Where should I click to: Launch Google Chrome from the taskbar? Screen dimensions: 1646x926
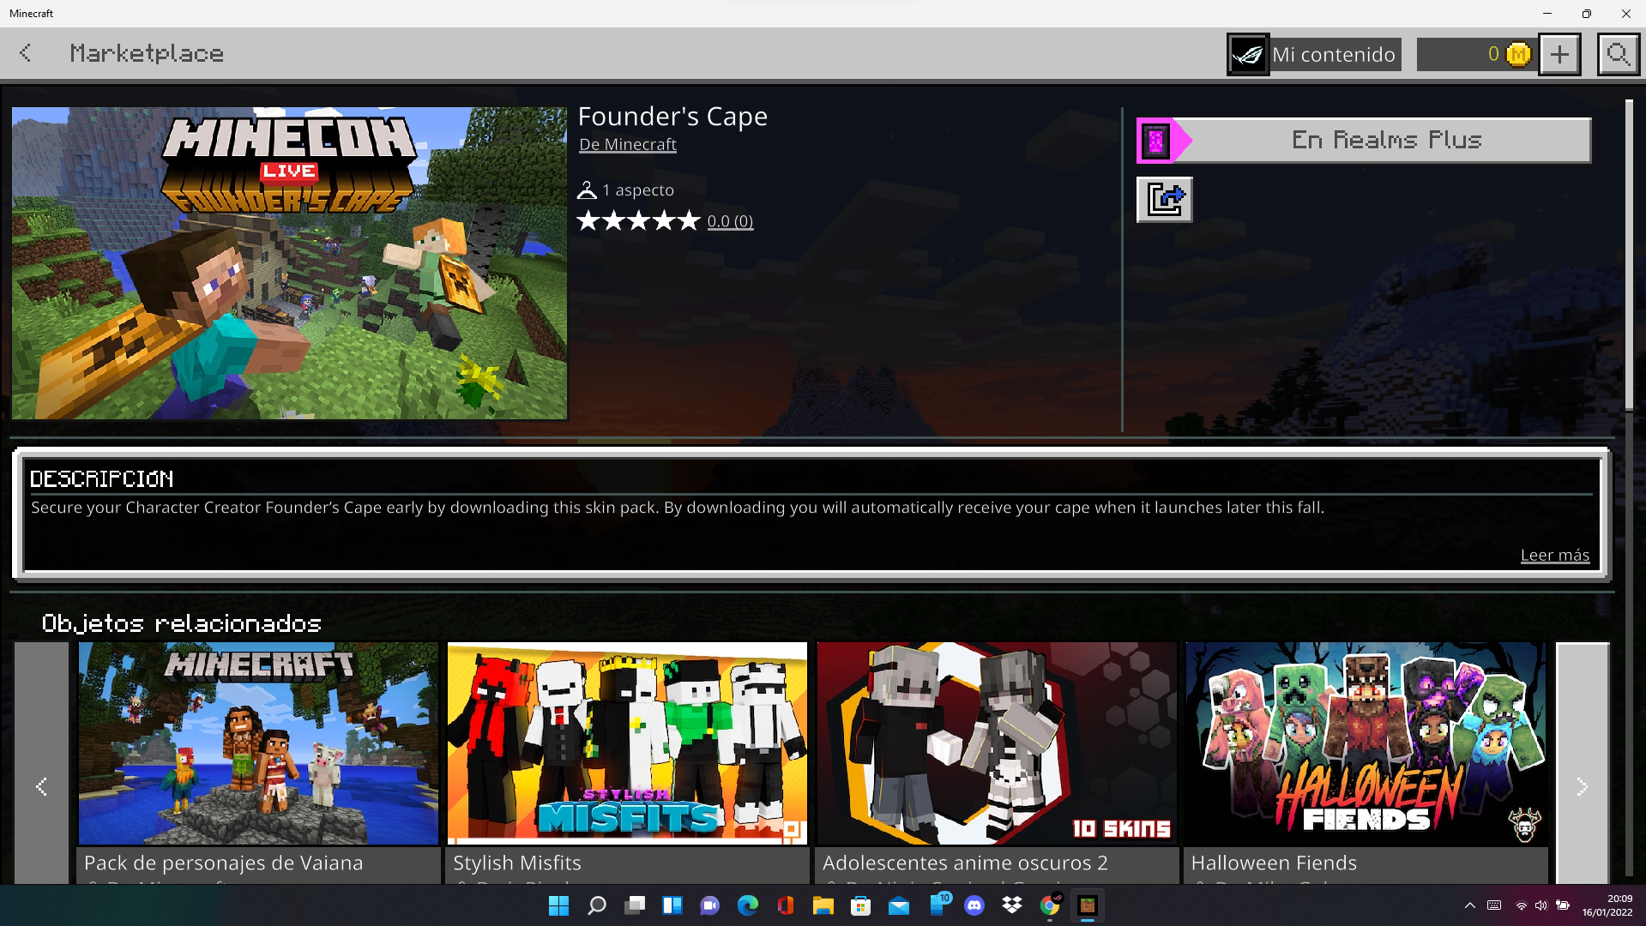pyautogui.click(x=1050, y=905)
